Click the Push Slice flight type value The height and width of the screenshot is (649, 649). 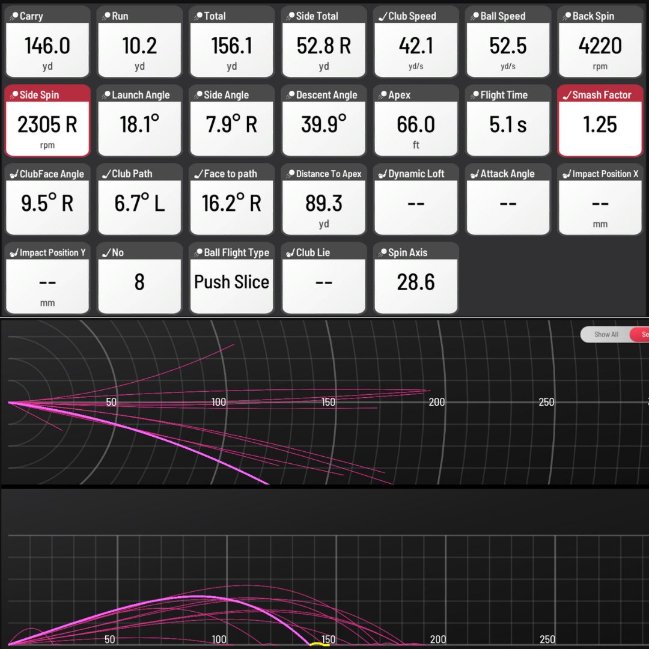click(232, 282)
